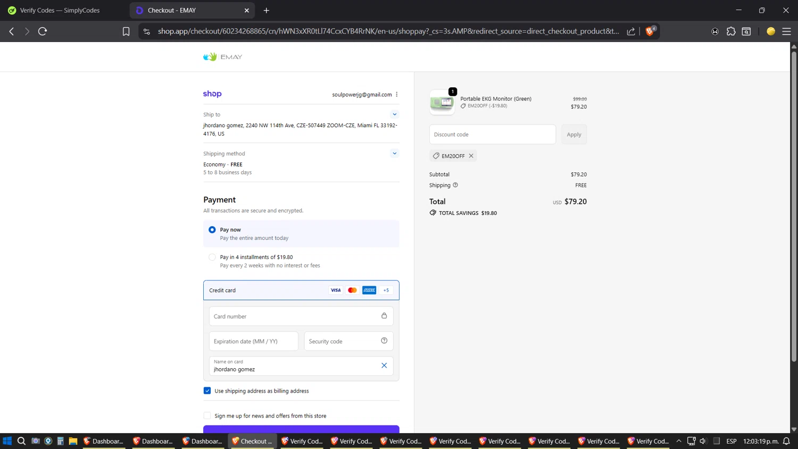Click the Shop Pay logo
This screenshot has width=798, height=449.
212,94
